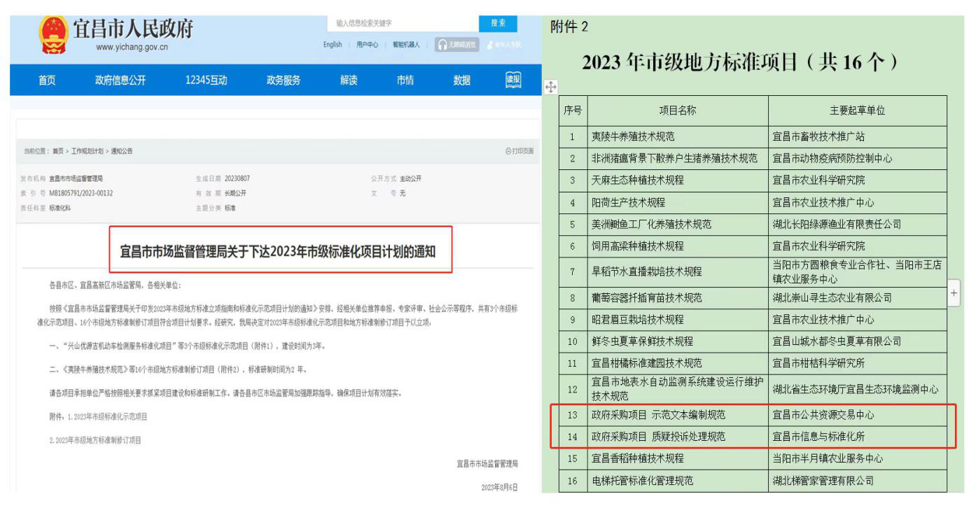This screenshot has width=976, height=508.
Task: Click the plus button beside the table
Action: [x=953, y=295]
